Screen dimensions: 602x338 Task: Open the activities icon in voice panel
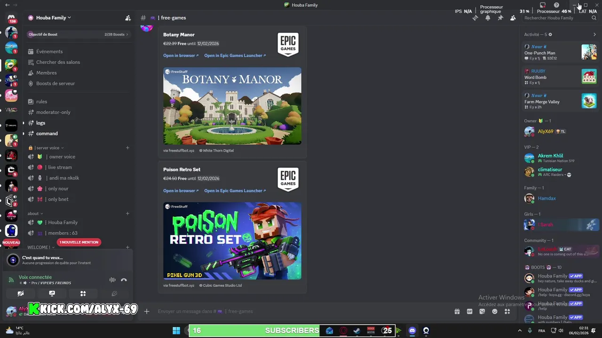83,293
